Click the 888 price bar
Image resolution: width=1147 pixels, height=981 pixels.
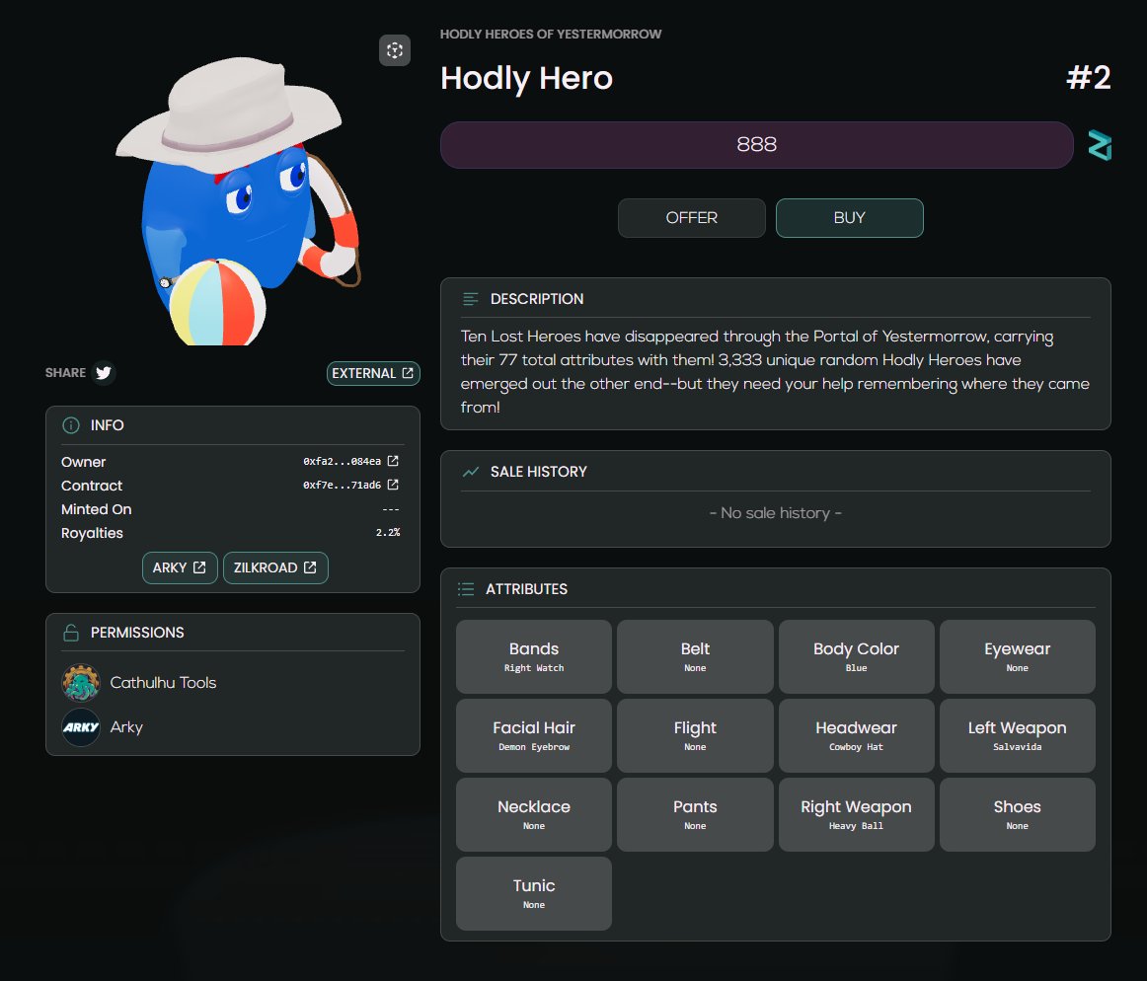(x=756, y=145)
